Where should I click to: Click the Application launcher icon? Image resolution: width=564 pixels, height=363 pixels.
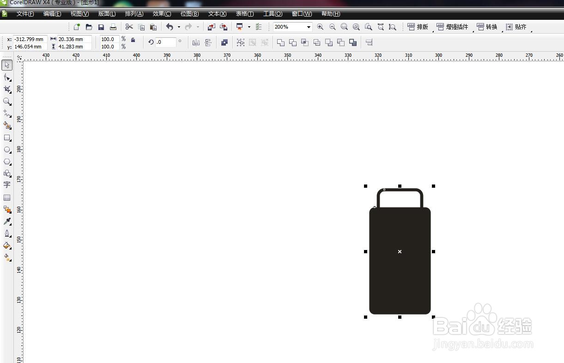pos(240,27)
